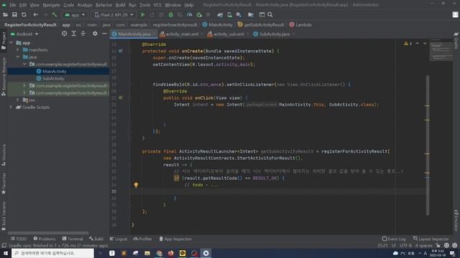This screenshot has width=460, height=258.
Task: Open the Layout Inspector
Action: [x=431, y=239]
